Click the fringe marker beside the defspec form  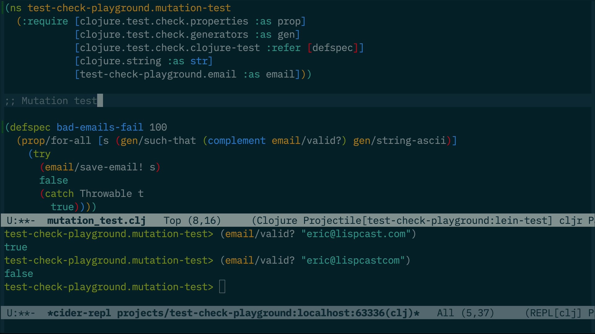pos(2,127)
